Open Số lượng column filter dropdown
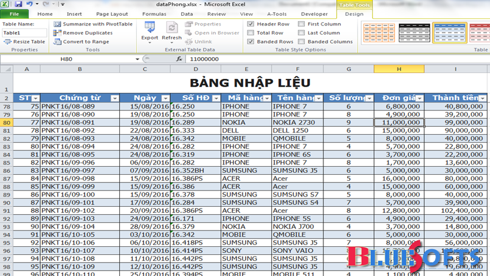This screenshot has width=490, height=276. pyautogui.click(x=370, y=98)
